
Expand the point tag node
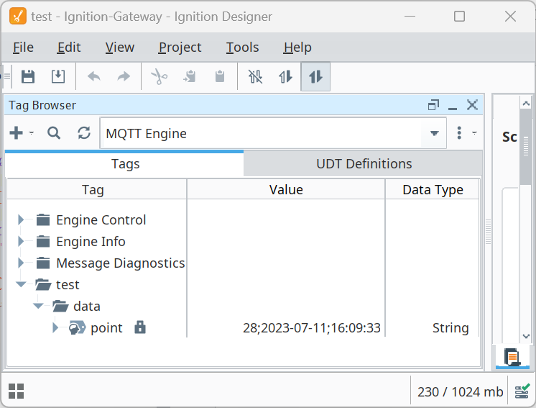tap(55, 327)
